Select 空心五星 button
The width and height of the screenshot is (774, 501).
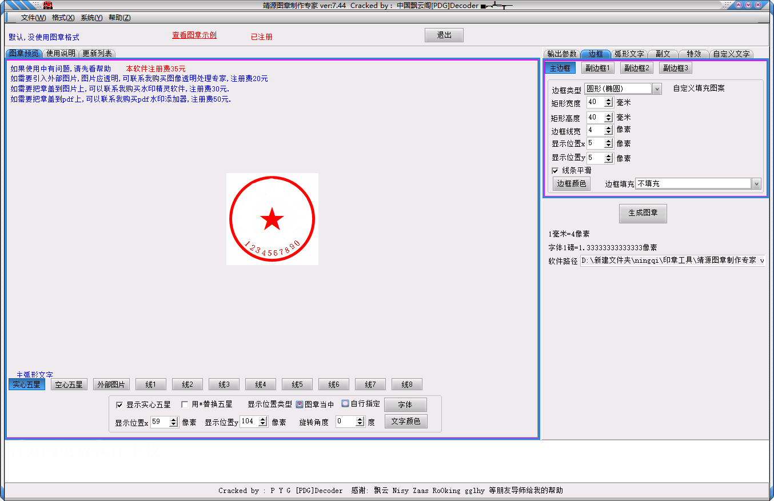(69, 384)
